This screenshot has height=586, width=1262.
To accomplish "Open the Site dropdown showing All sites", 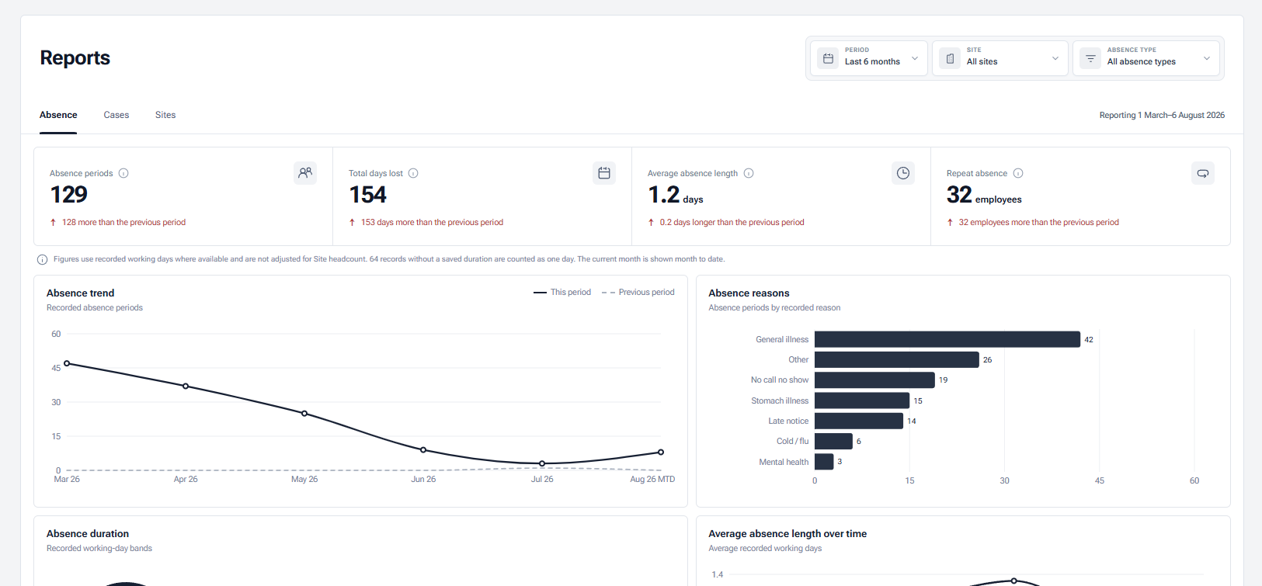I will click(1000, 58).
